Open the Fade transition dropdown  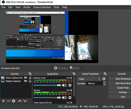point(89,79)
